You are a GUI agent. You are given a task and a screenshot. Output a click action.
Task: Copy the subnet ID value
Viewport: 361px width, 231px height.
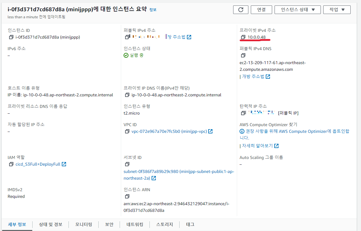pos(127,164)
